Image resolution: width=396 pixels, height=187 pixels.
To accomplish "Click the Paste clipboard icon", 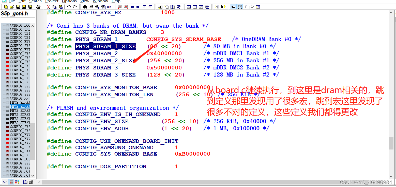I will (x=60, y=7).
